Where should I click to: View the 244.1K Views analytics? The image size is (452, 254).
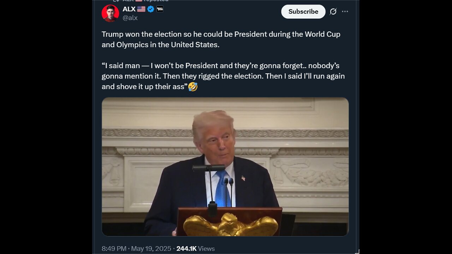pyautogui.click(x=196, y=249)
